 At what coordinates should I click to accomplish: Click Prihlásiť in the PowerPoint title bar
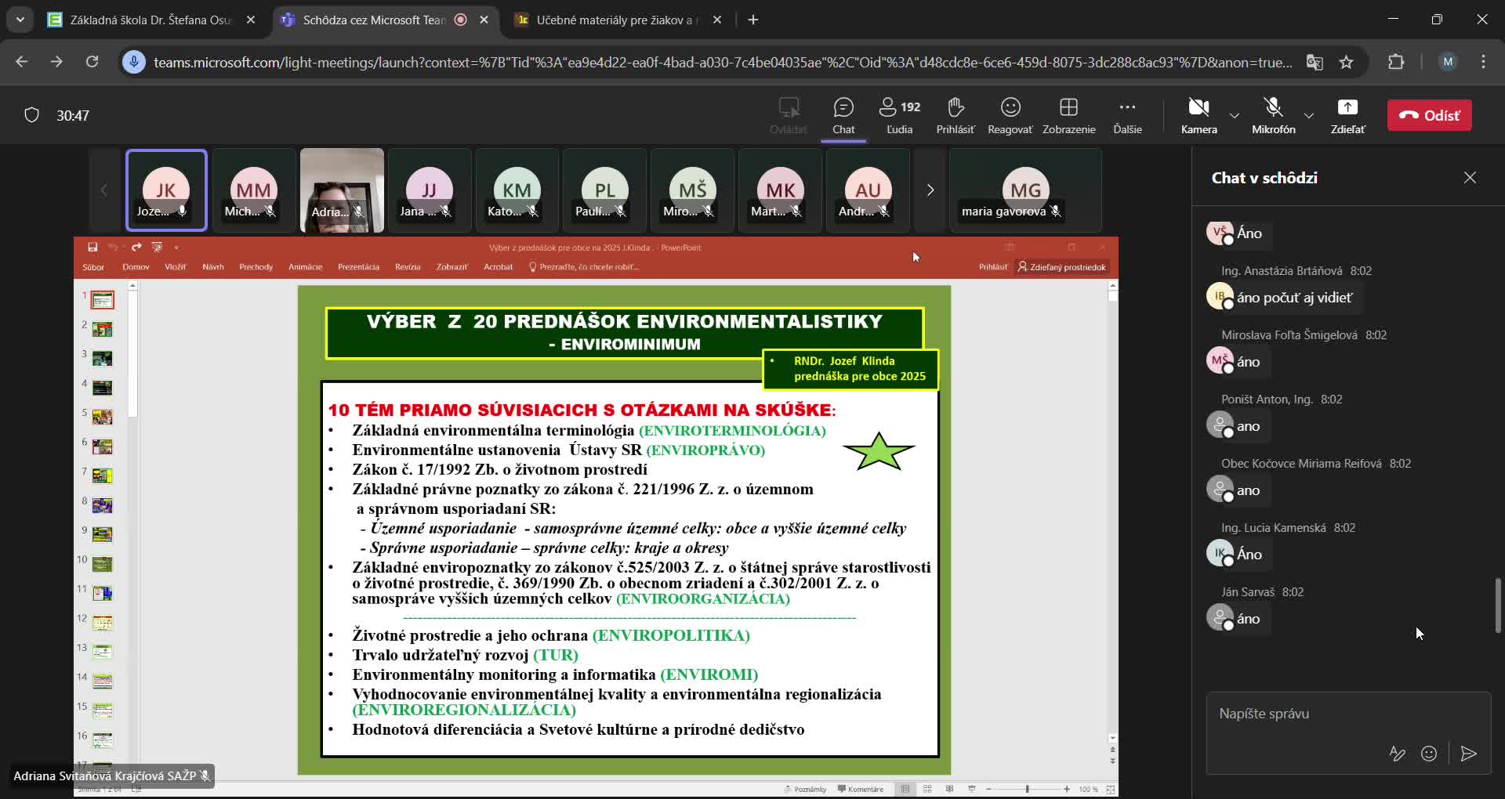pos(992,266)
